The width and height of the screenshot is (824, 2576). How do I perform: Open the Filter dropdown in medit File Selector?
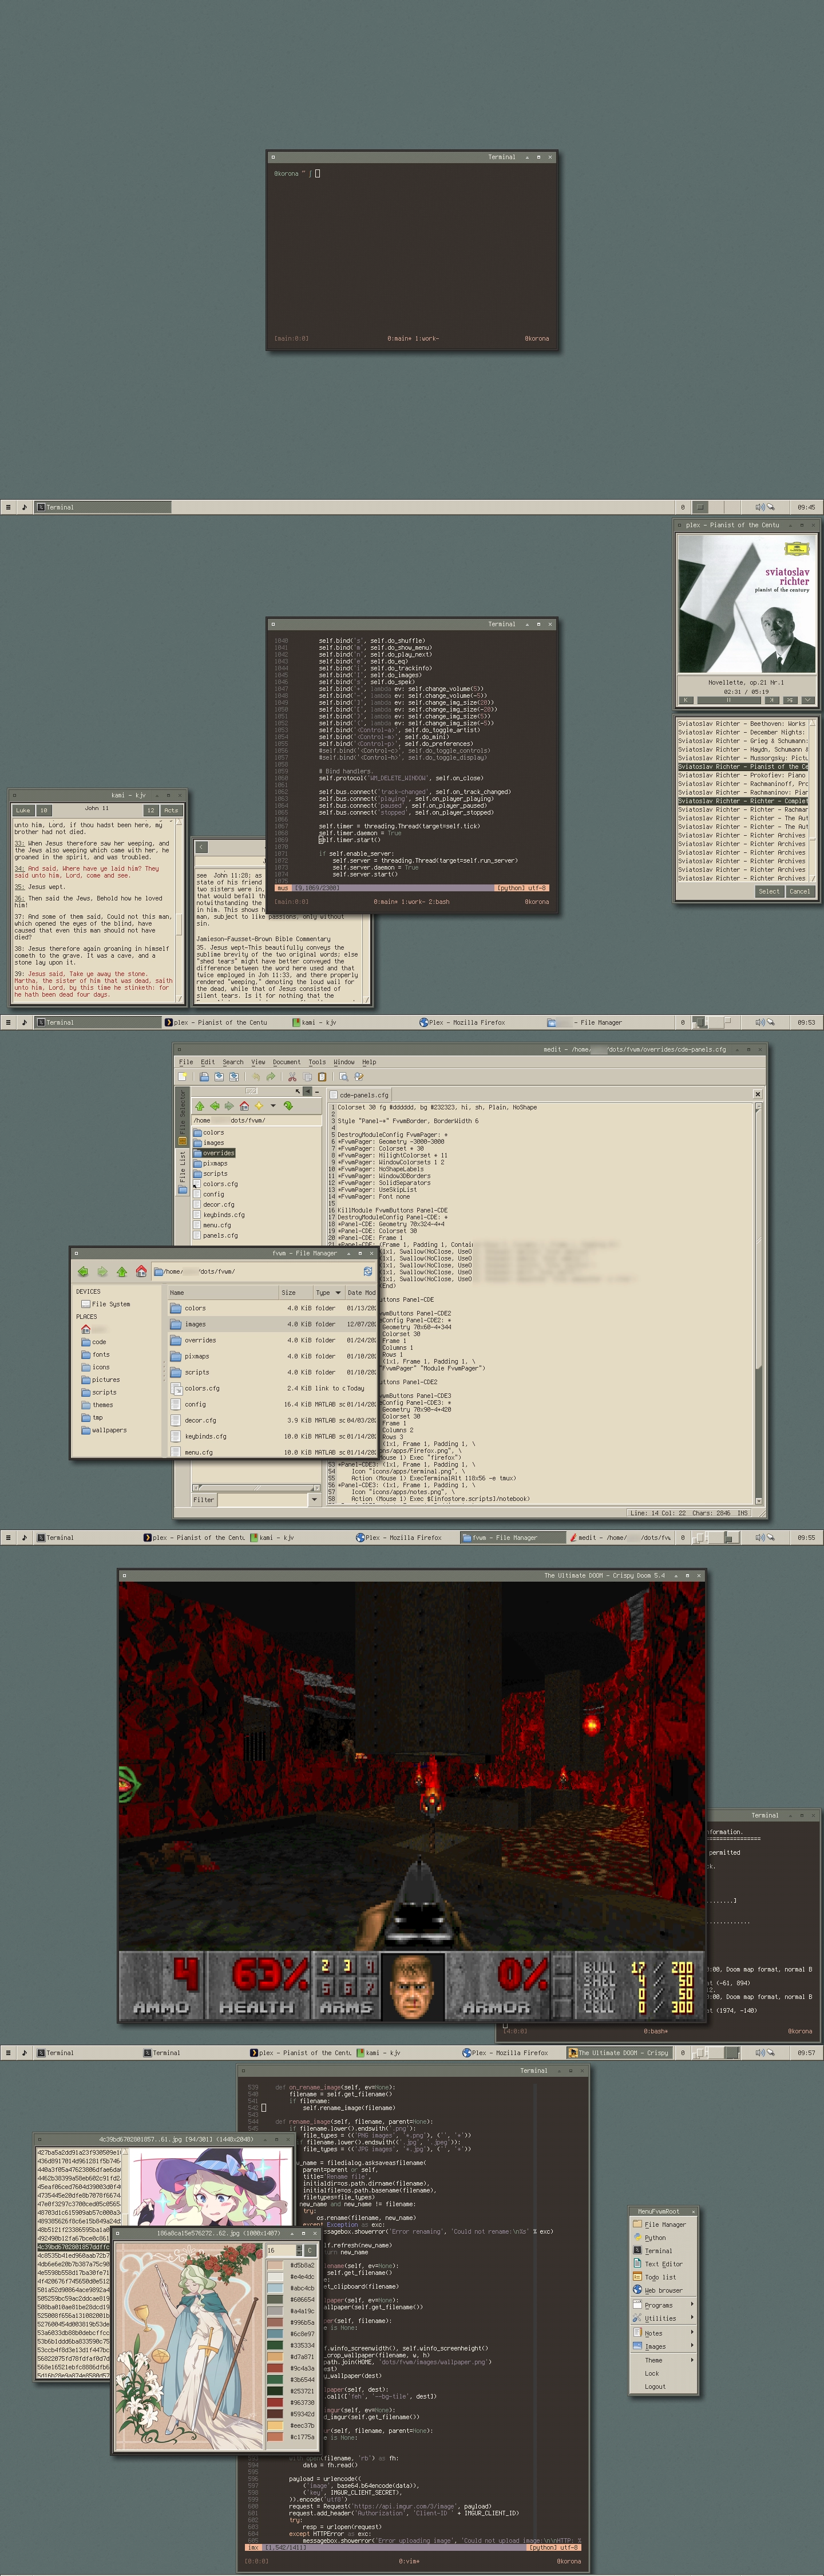click(314, 1500)
